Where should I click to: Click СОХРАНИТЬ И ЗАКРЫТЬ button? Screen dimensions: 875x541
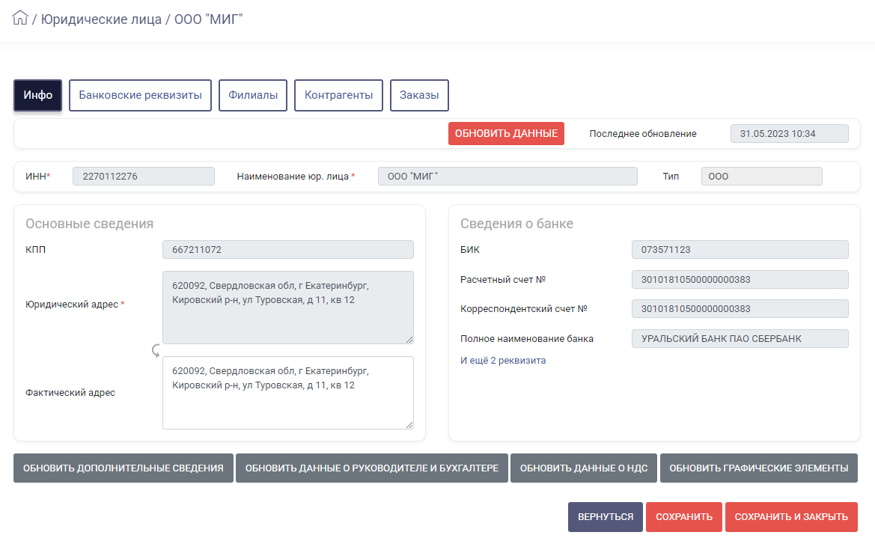791,517
